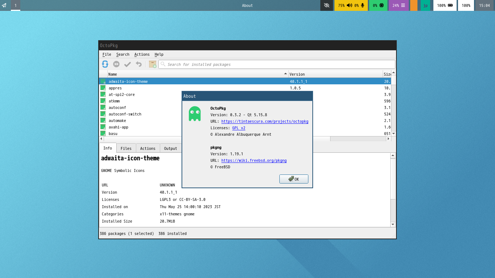Click package icon beside atkmm
Viewport: 495px width, 278px height.
tap(103, 101)
